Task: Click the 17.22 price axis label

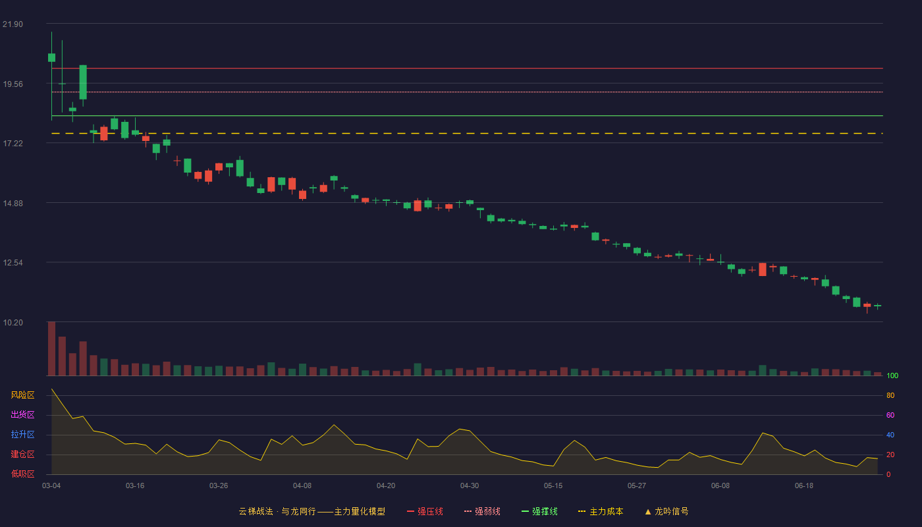Action: (x=13, y=144)
